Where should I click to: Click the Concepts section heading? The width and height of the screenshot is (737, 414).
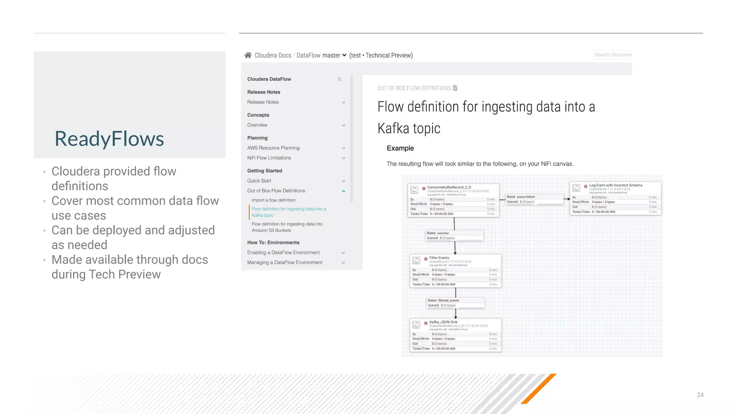(x=258, y=115)
